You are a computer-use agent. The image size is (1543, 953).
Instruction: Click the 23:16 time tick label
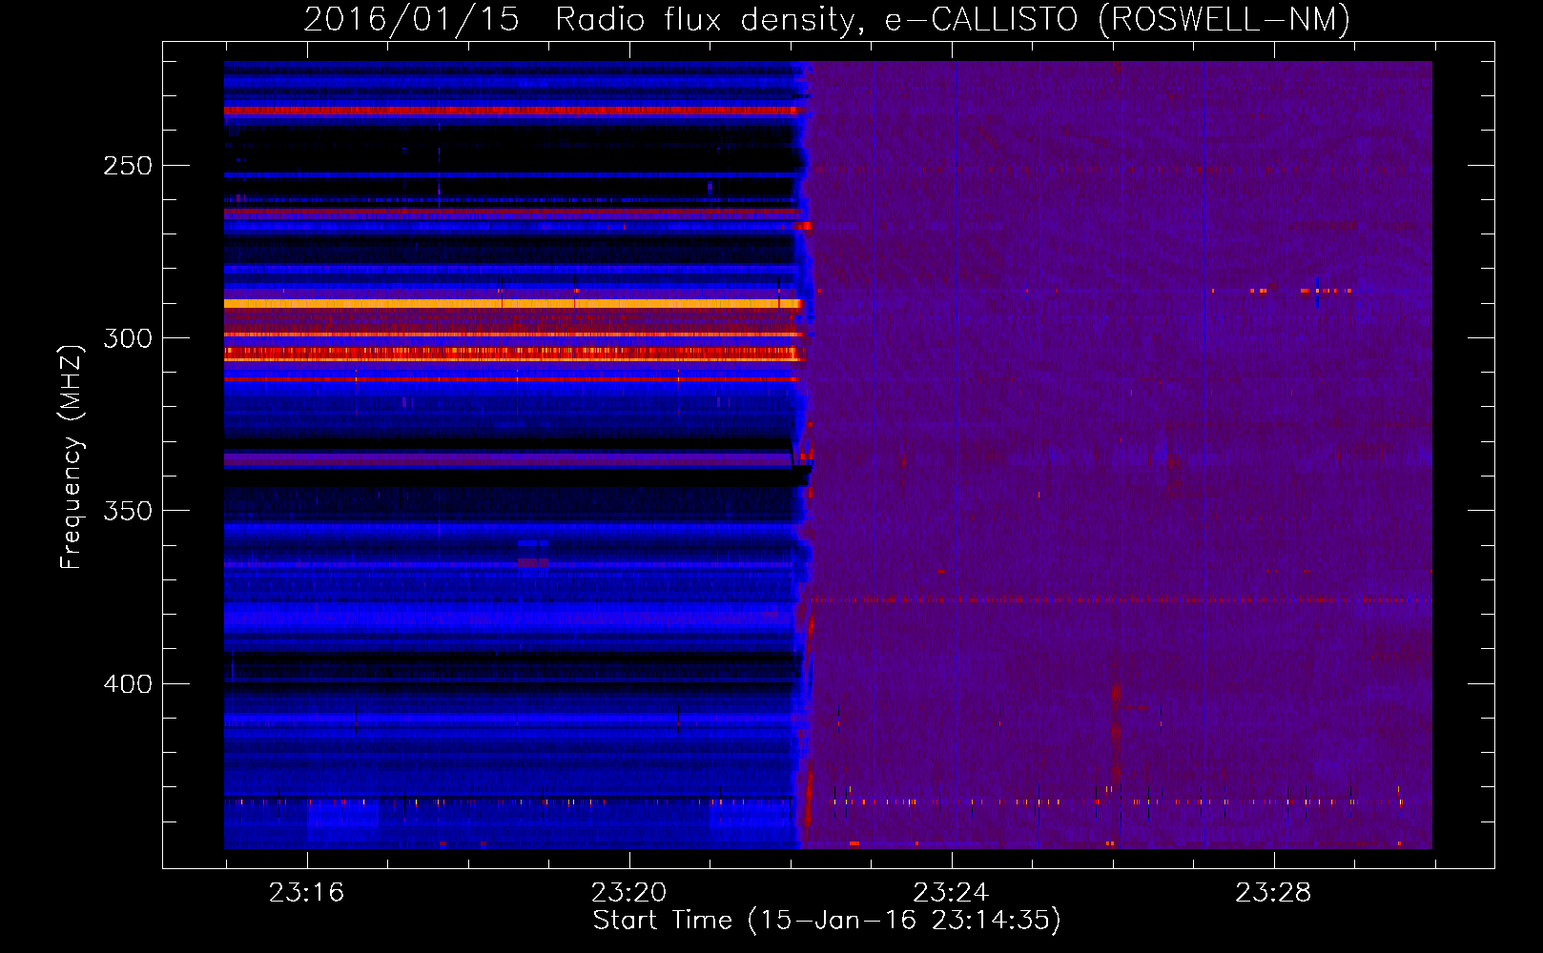coord(306,893)
